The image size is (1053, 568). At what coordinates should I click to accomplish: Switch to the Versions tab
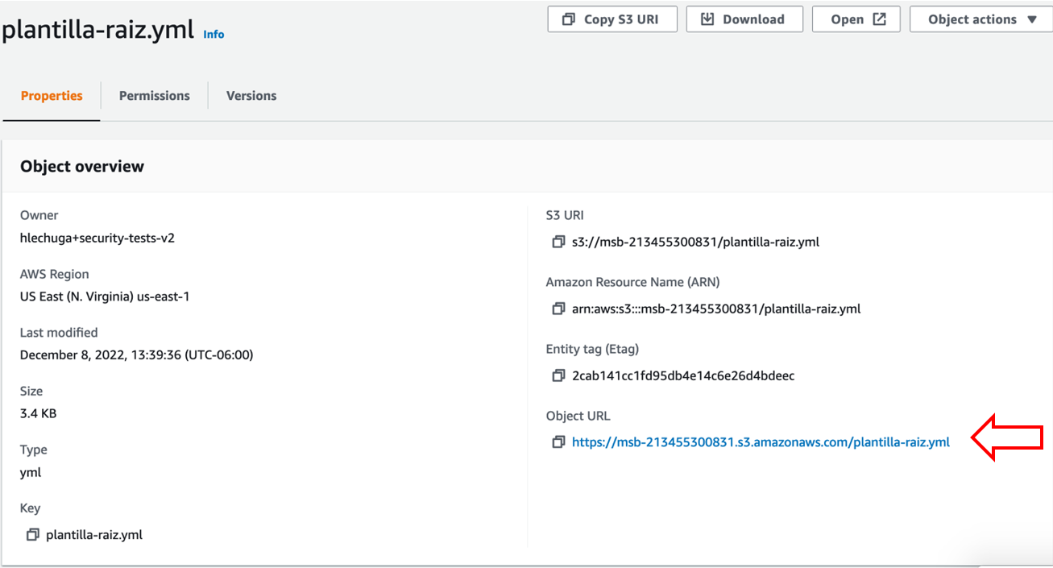251,96
